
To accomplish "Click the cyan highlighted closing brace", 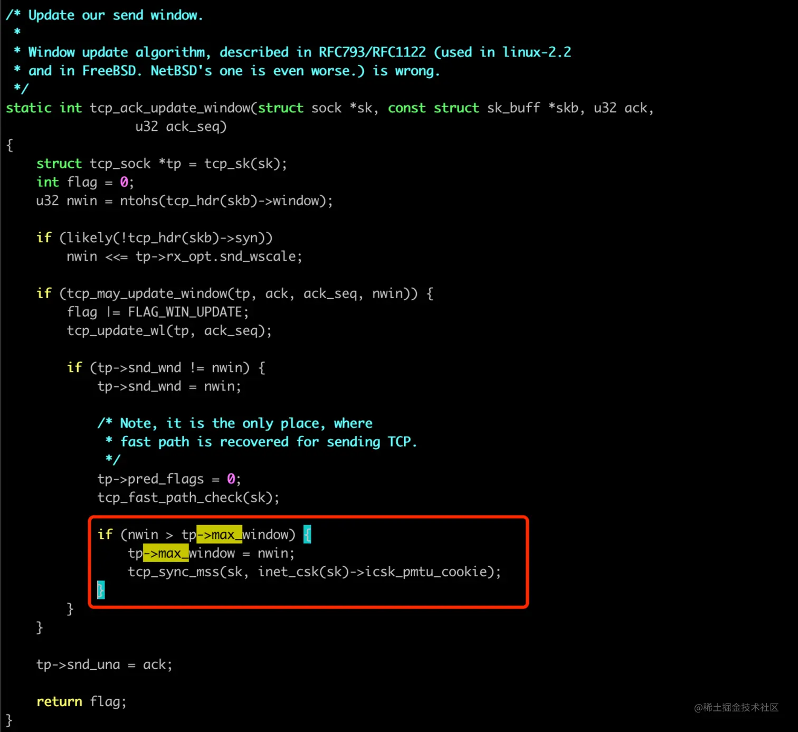I will [101, 590].
